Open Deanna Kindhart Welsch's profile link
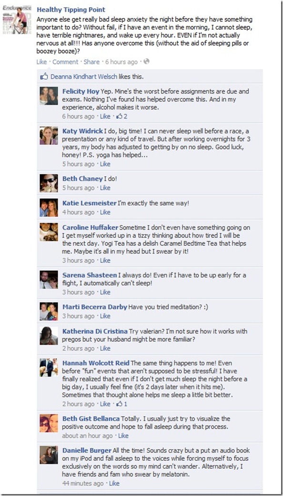The image size is (283, 496). (x=84, y=76)
